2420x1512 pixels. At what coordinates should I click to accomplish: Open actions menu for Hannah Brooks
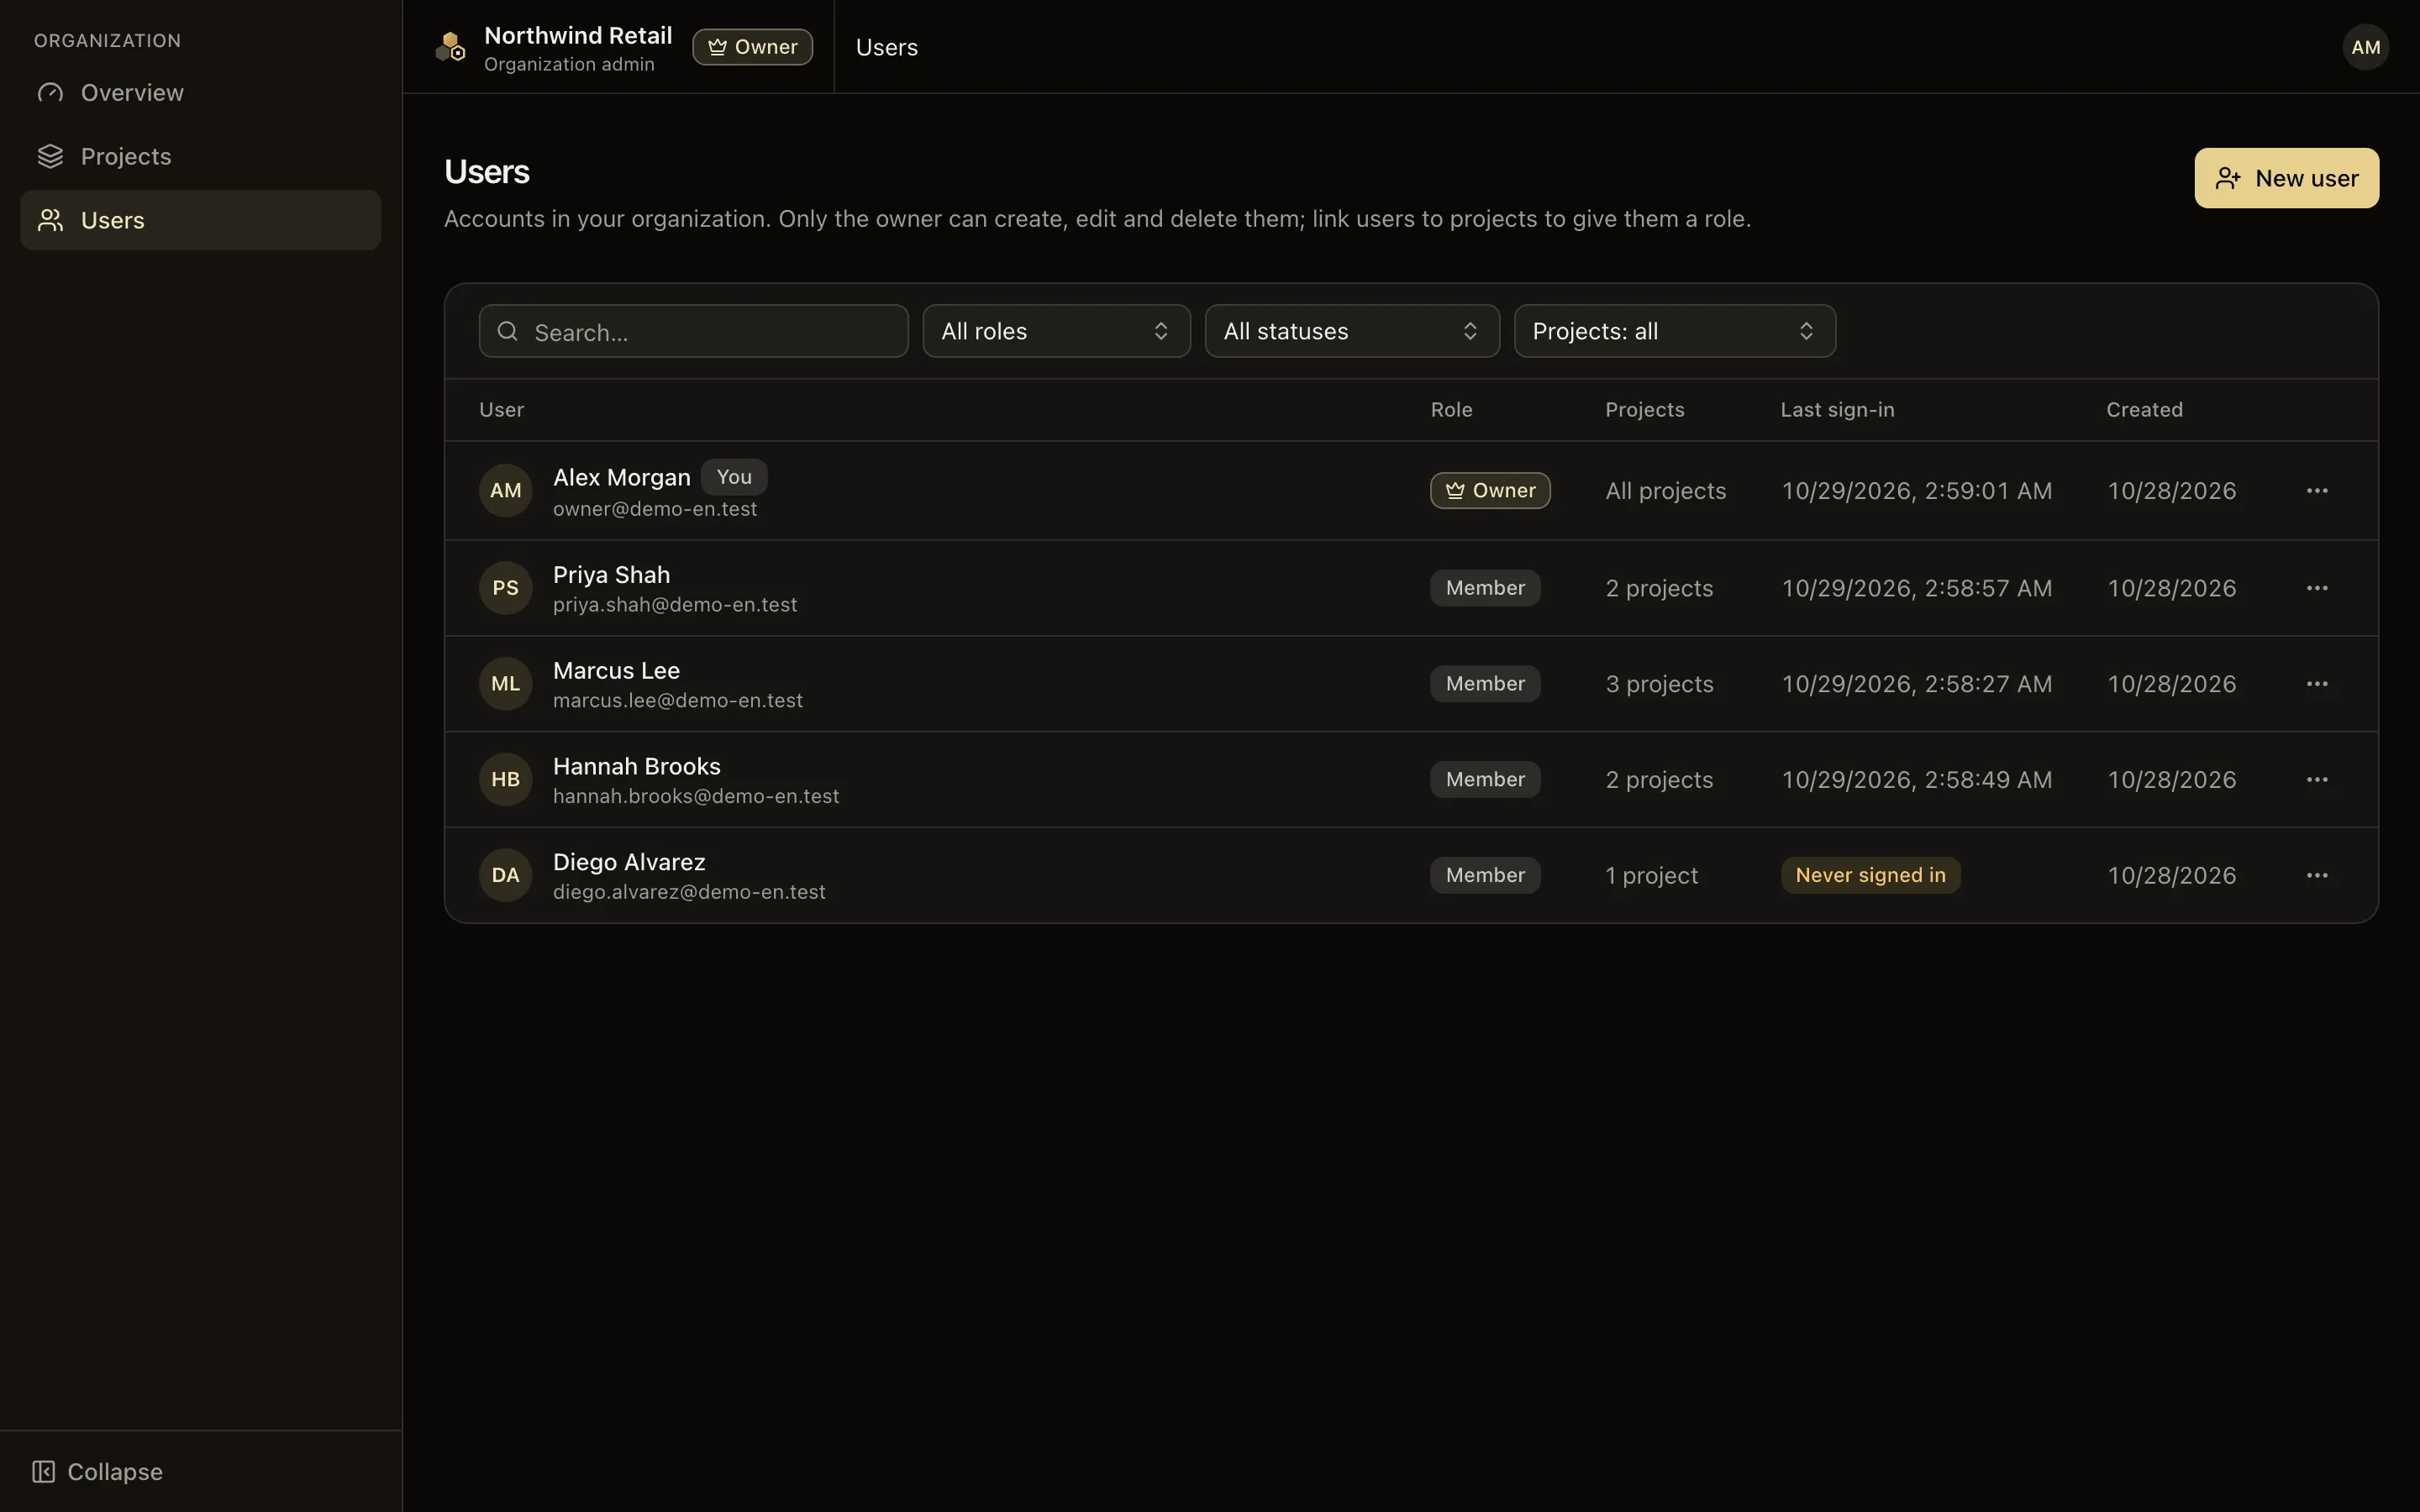click(x=2317, y=780)
